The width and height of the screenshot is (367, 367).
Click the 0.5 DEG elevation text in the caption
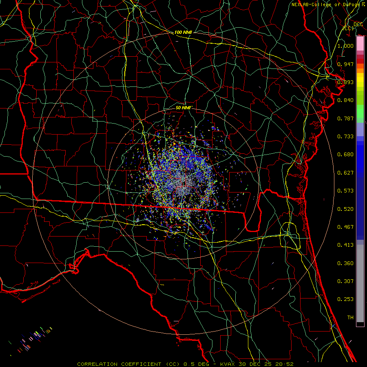tap(196, 364)
